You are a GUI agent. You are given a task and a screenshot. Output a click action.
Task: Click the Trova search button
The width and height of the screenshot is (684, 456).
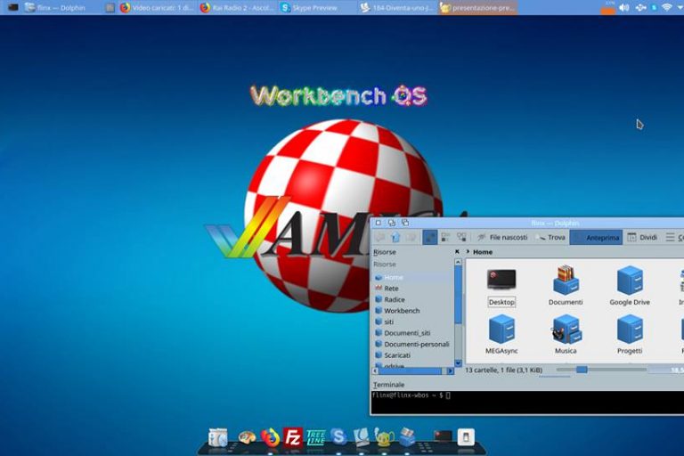pos(551,238)
